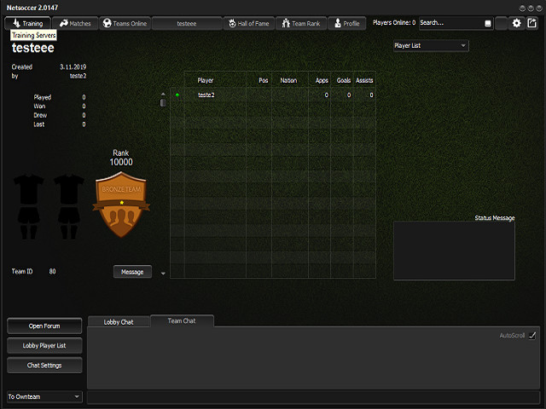The height and width of the screenshot is (409, 546).
Task: Open the Profile page
Action: pyautogui.click(x=346, y=23)
